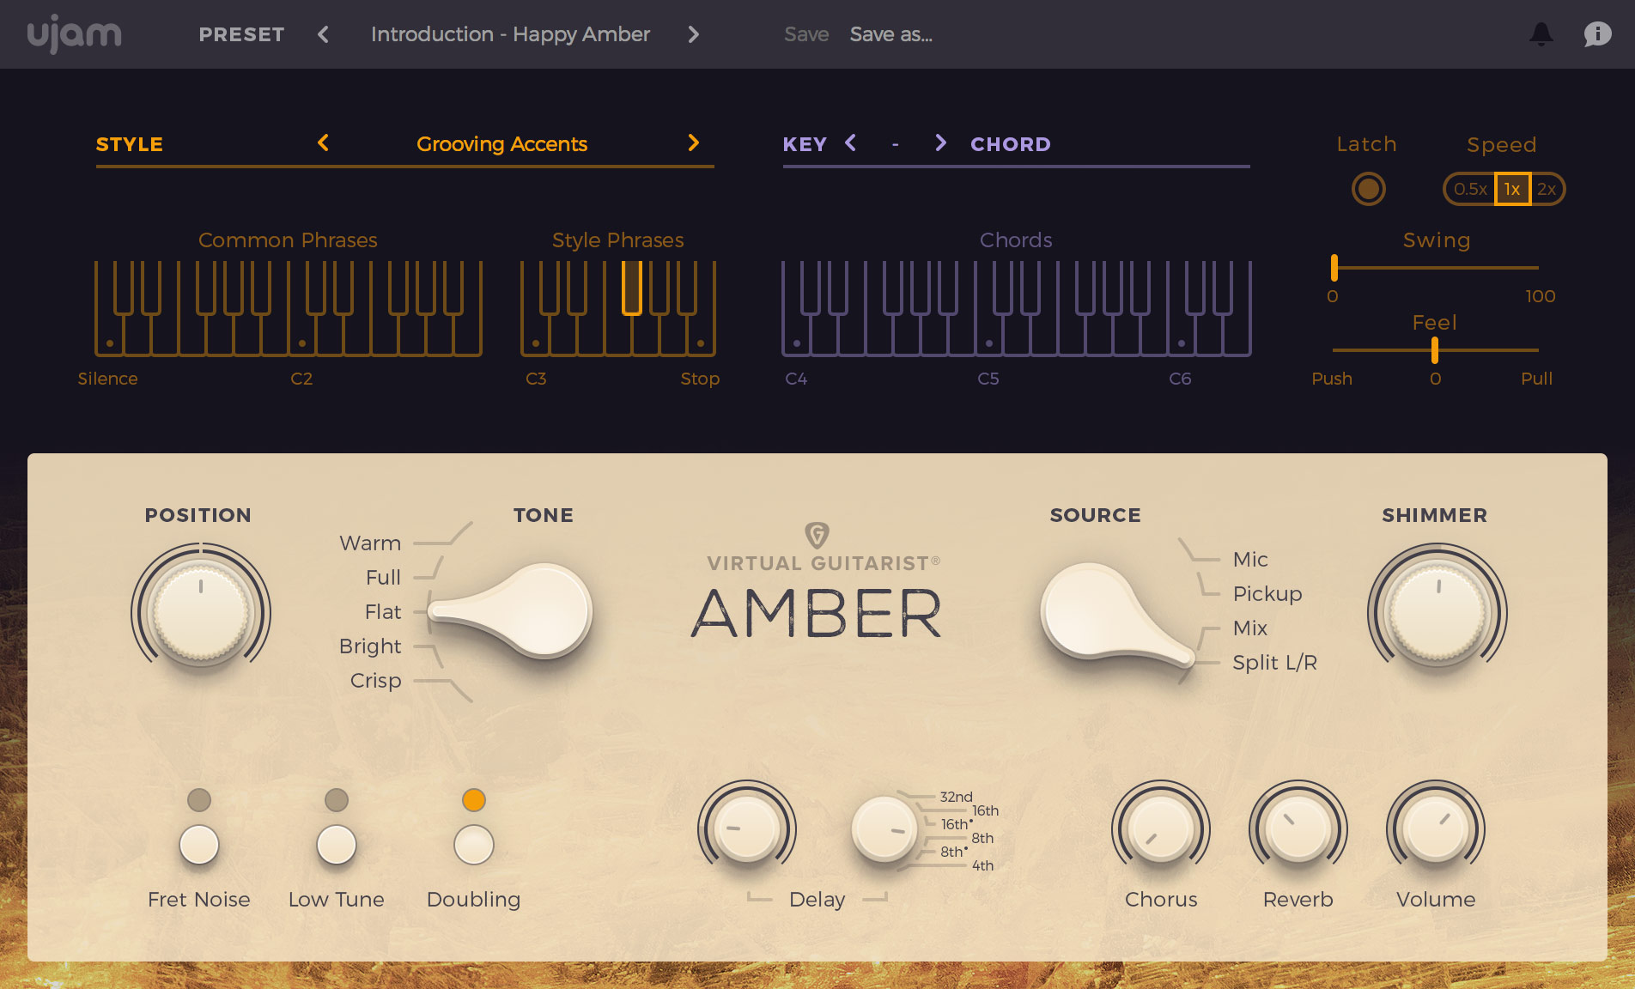This screenshot has height=989, width=1635.
Task: Click the previous preset arrow
Action: pos(323,34)
